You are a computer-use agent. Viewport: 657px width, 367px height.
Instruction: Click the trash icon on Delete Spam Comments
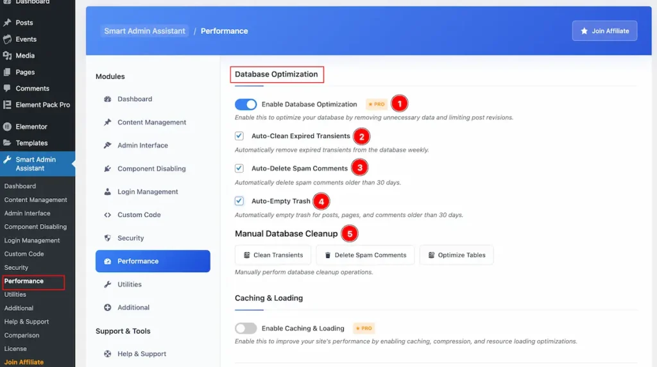[x=328, y=255]
